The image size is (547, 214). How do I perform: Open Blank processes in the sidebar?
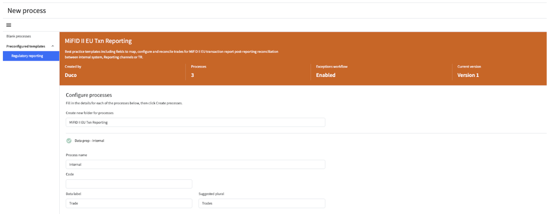[19, 37]
